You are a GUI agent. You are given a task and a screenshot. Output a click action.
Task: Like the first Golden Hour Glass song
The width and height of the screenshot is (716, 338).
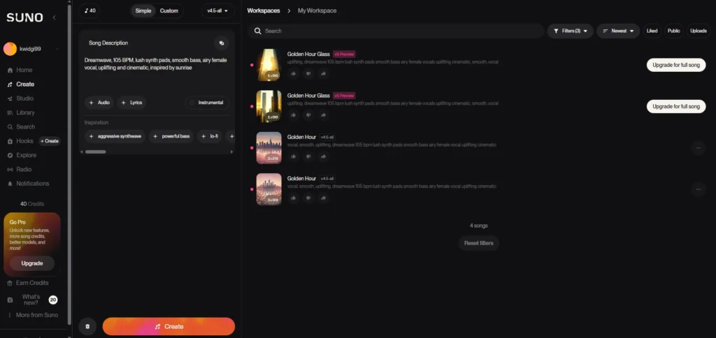click(x=293, y=73)
